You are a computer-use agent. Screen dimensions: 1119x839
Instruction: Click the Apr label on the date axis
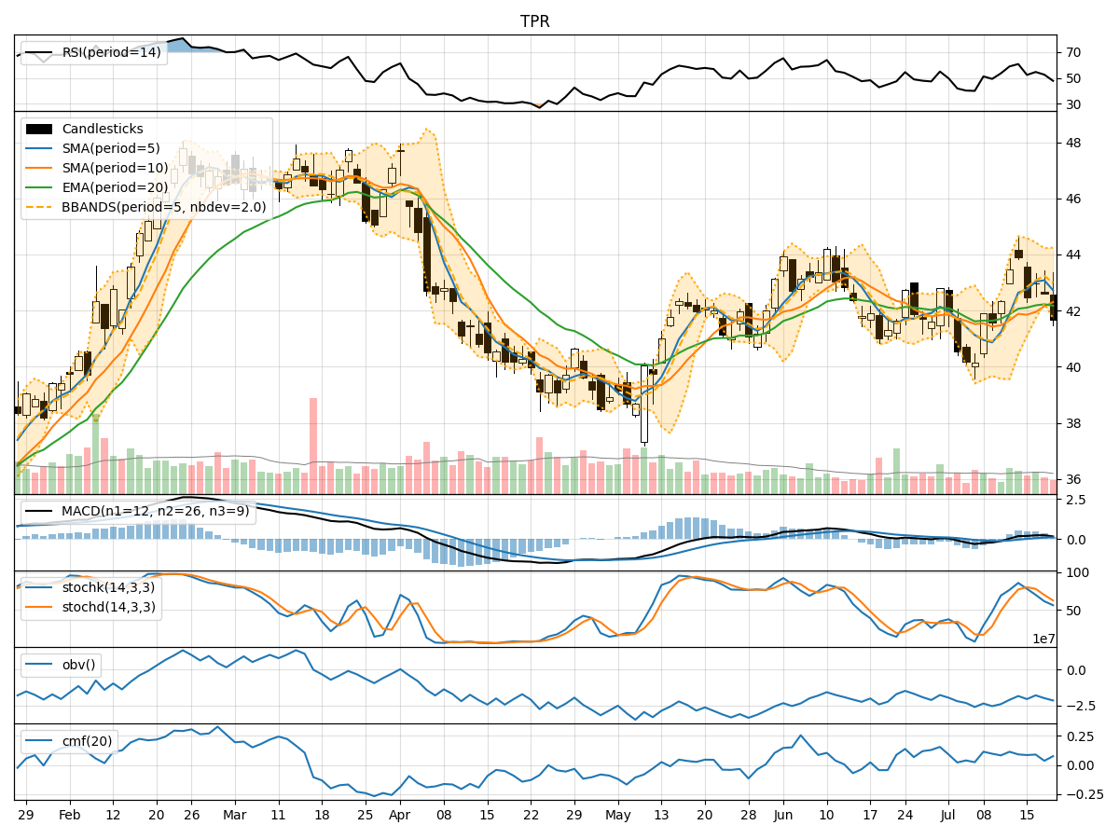pos(400,814)
